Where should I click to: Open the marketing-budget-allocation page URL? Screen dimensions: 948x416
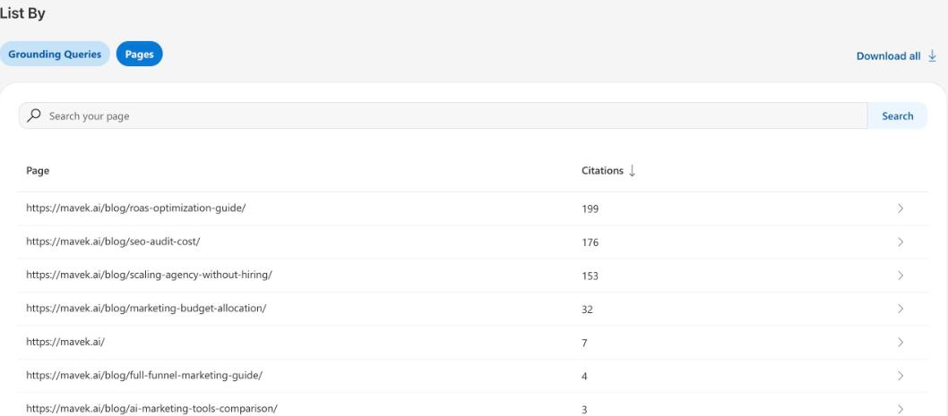pos(146,308)
